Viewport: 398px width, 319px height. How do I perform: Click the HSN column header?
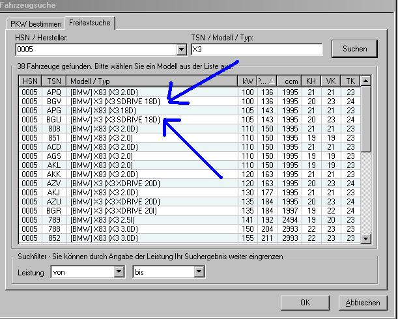click(30, 81)
